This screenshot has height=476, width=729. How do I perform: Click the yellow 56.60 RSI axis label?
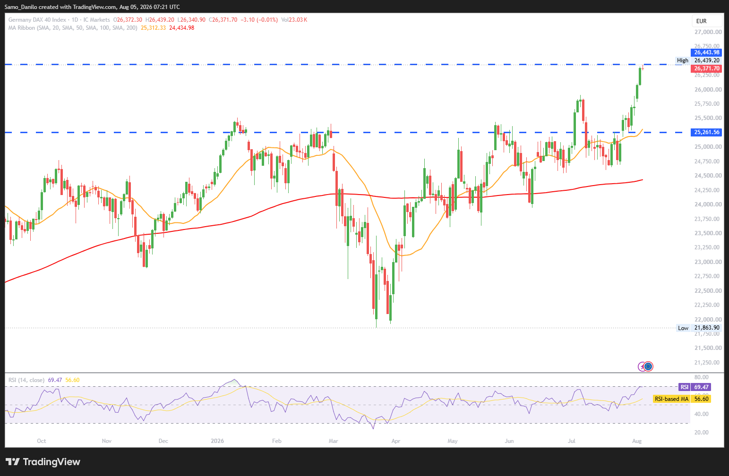click(x=702, y=399)
